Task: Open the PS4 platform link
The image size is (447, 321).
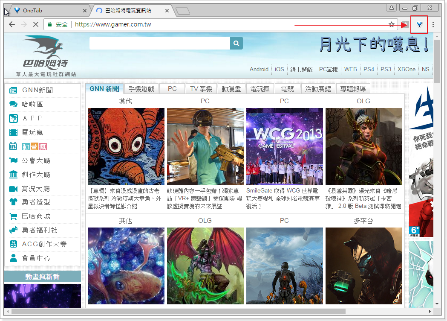Action: tap(369, 69)
